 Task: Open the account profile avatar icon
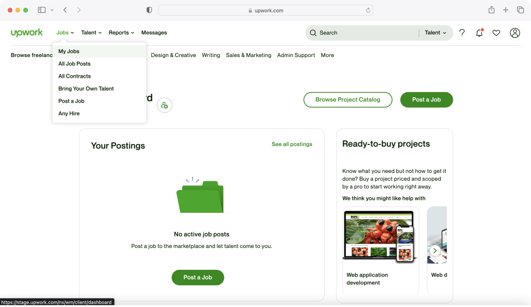515,33
